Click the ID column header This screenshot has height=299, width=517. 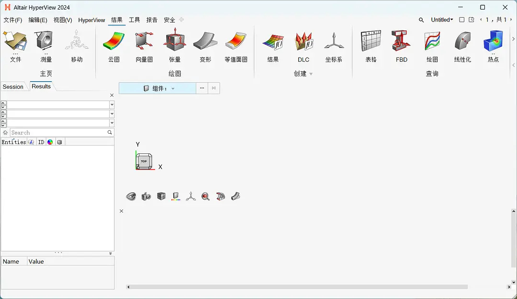click(41, 142)
